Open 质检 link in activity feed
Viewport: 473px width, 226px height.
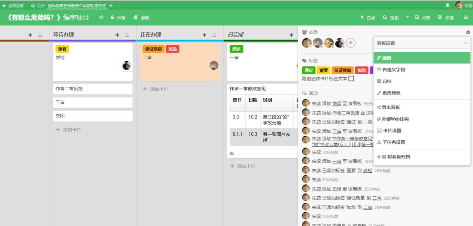point(337,189)
